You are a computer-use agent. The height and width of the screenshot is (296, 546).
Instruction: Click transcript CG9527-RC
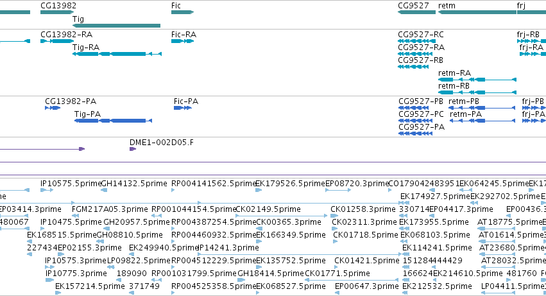point(421,35)
